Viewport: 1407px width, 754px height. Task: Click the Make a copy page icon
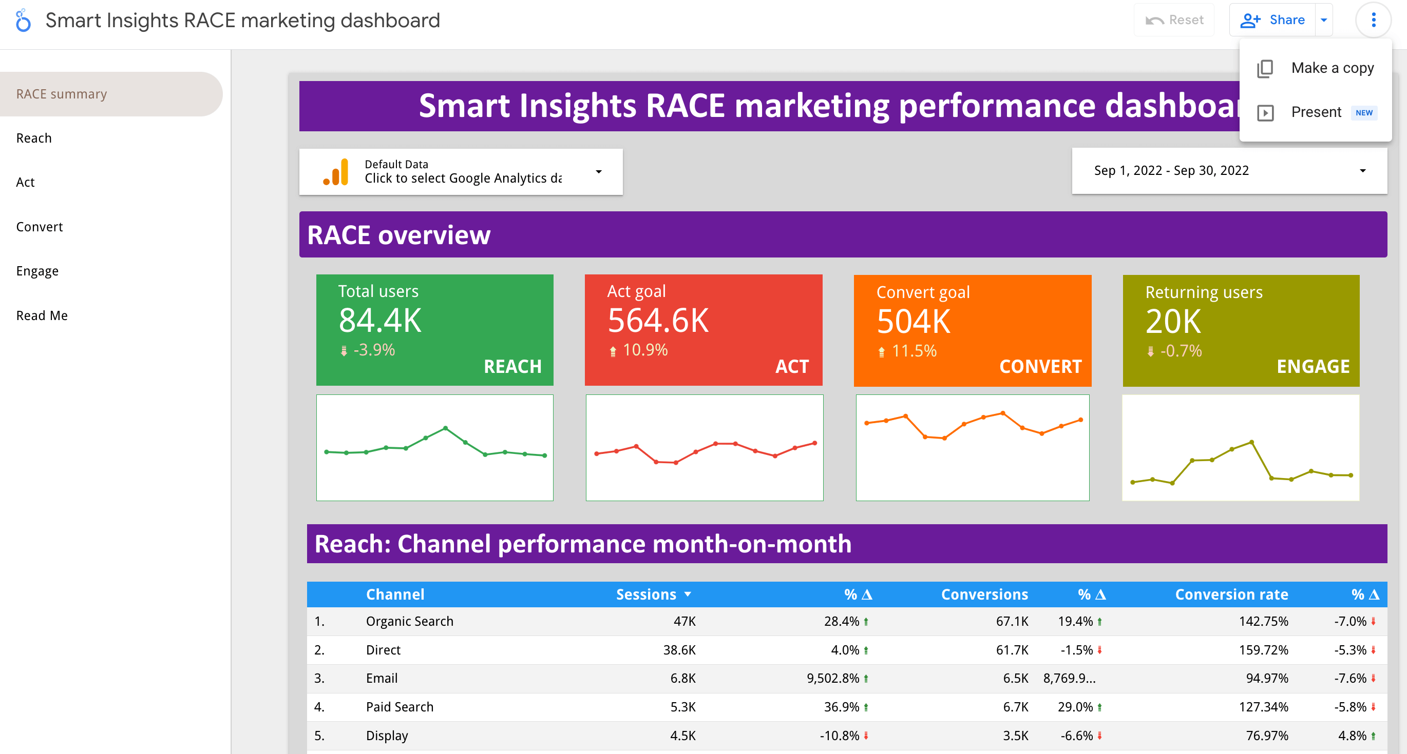tap(1266, 68)
